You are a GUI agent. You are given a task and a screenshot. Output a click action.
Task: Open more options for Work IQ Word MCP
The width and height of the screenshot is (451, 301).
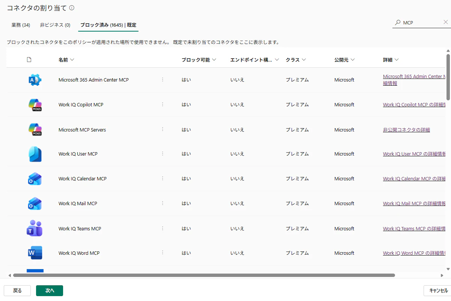pyautogui.click(x=163, y=253)
